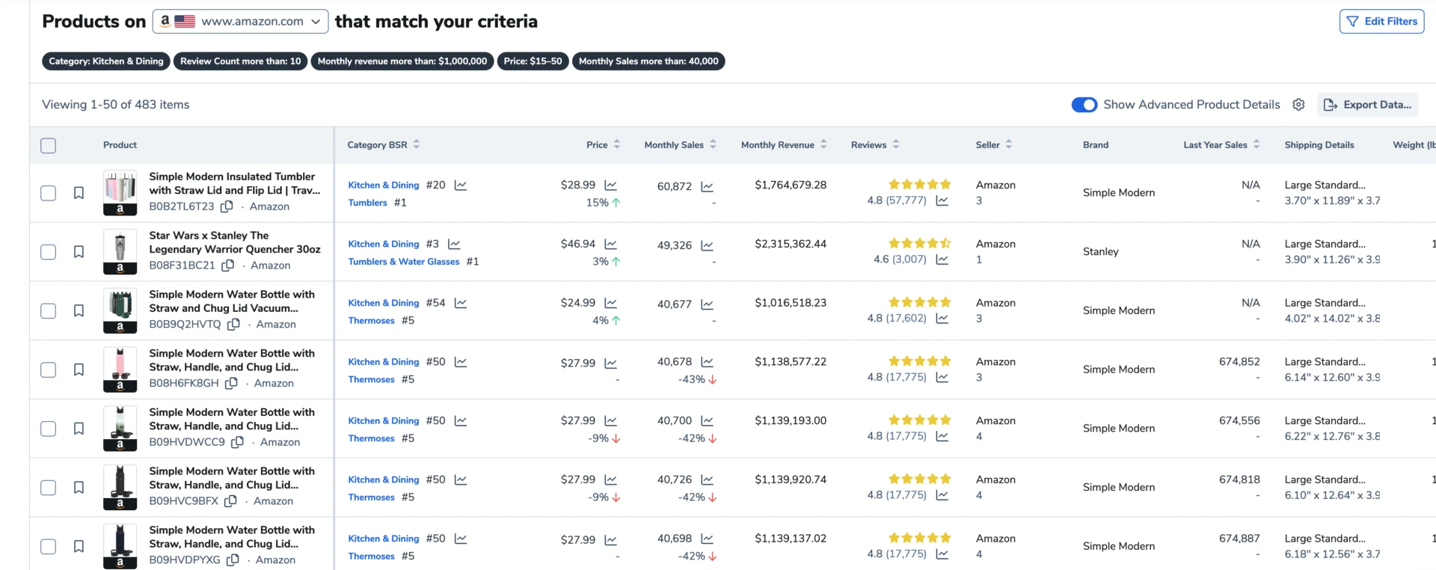Click the Review Count more than 10 chip

click(241, 61)
